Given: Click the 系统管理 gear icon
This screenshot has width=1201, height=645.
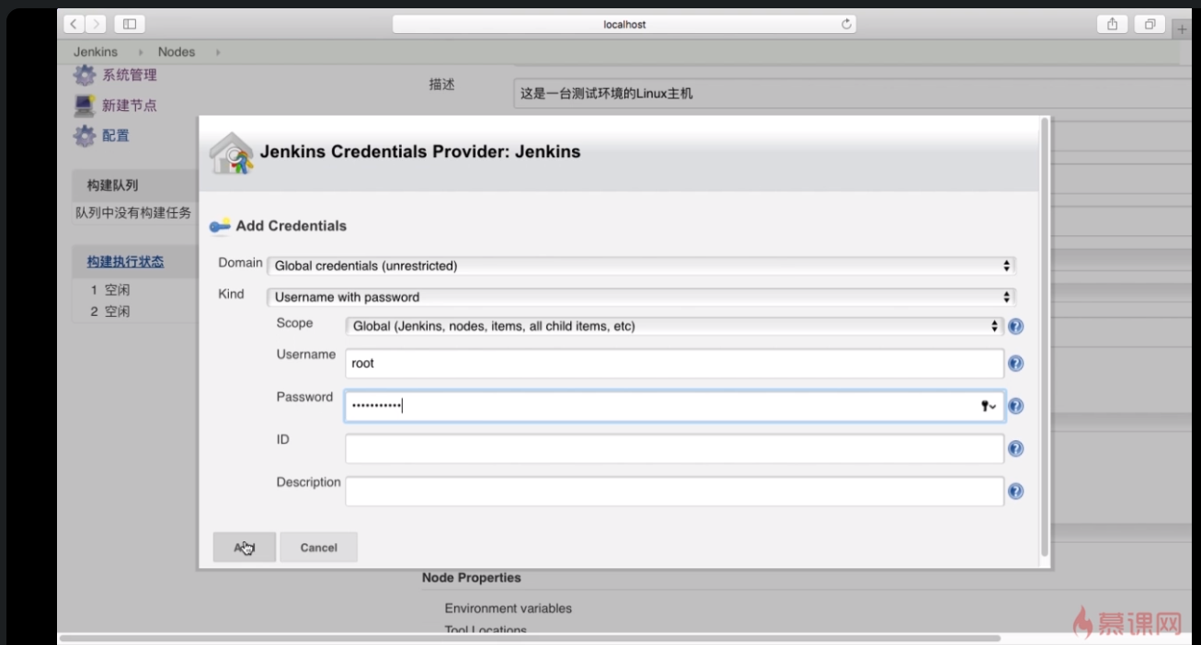Looking at the screenshot, I should 85,75.
